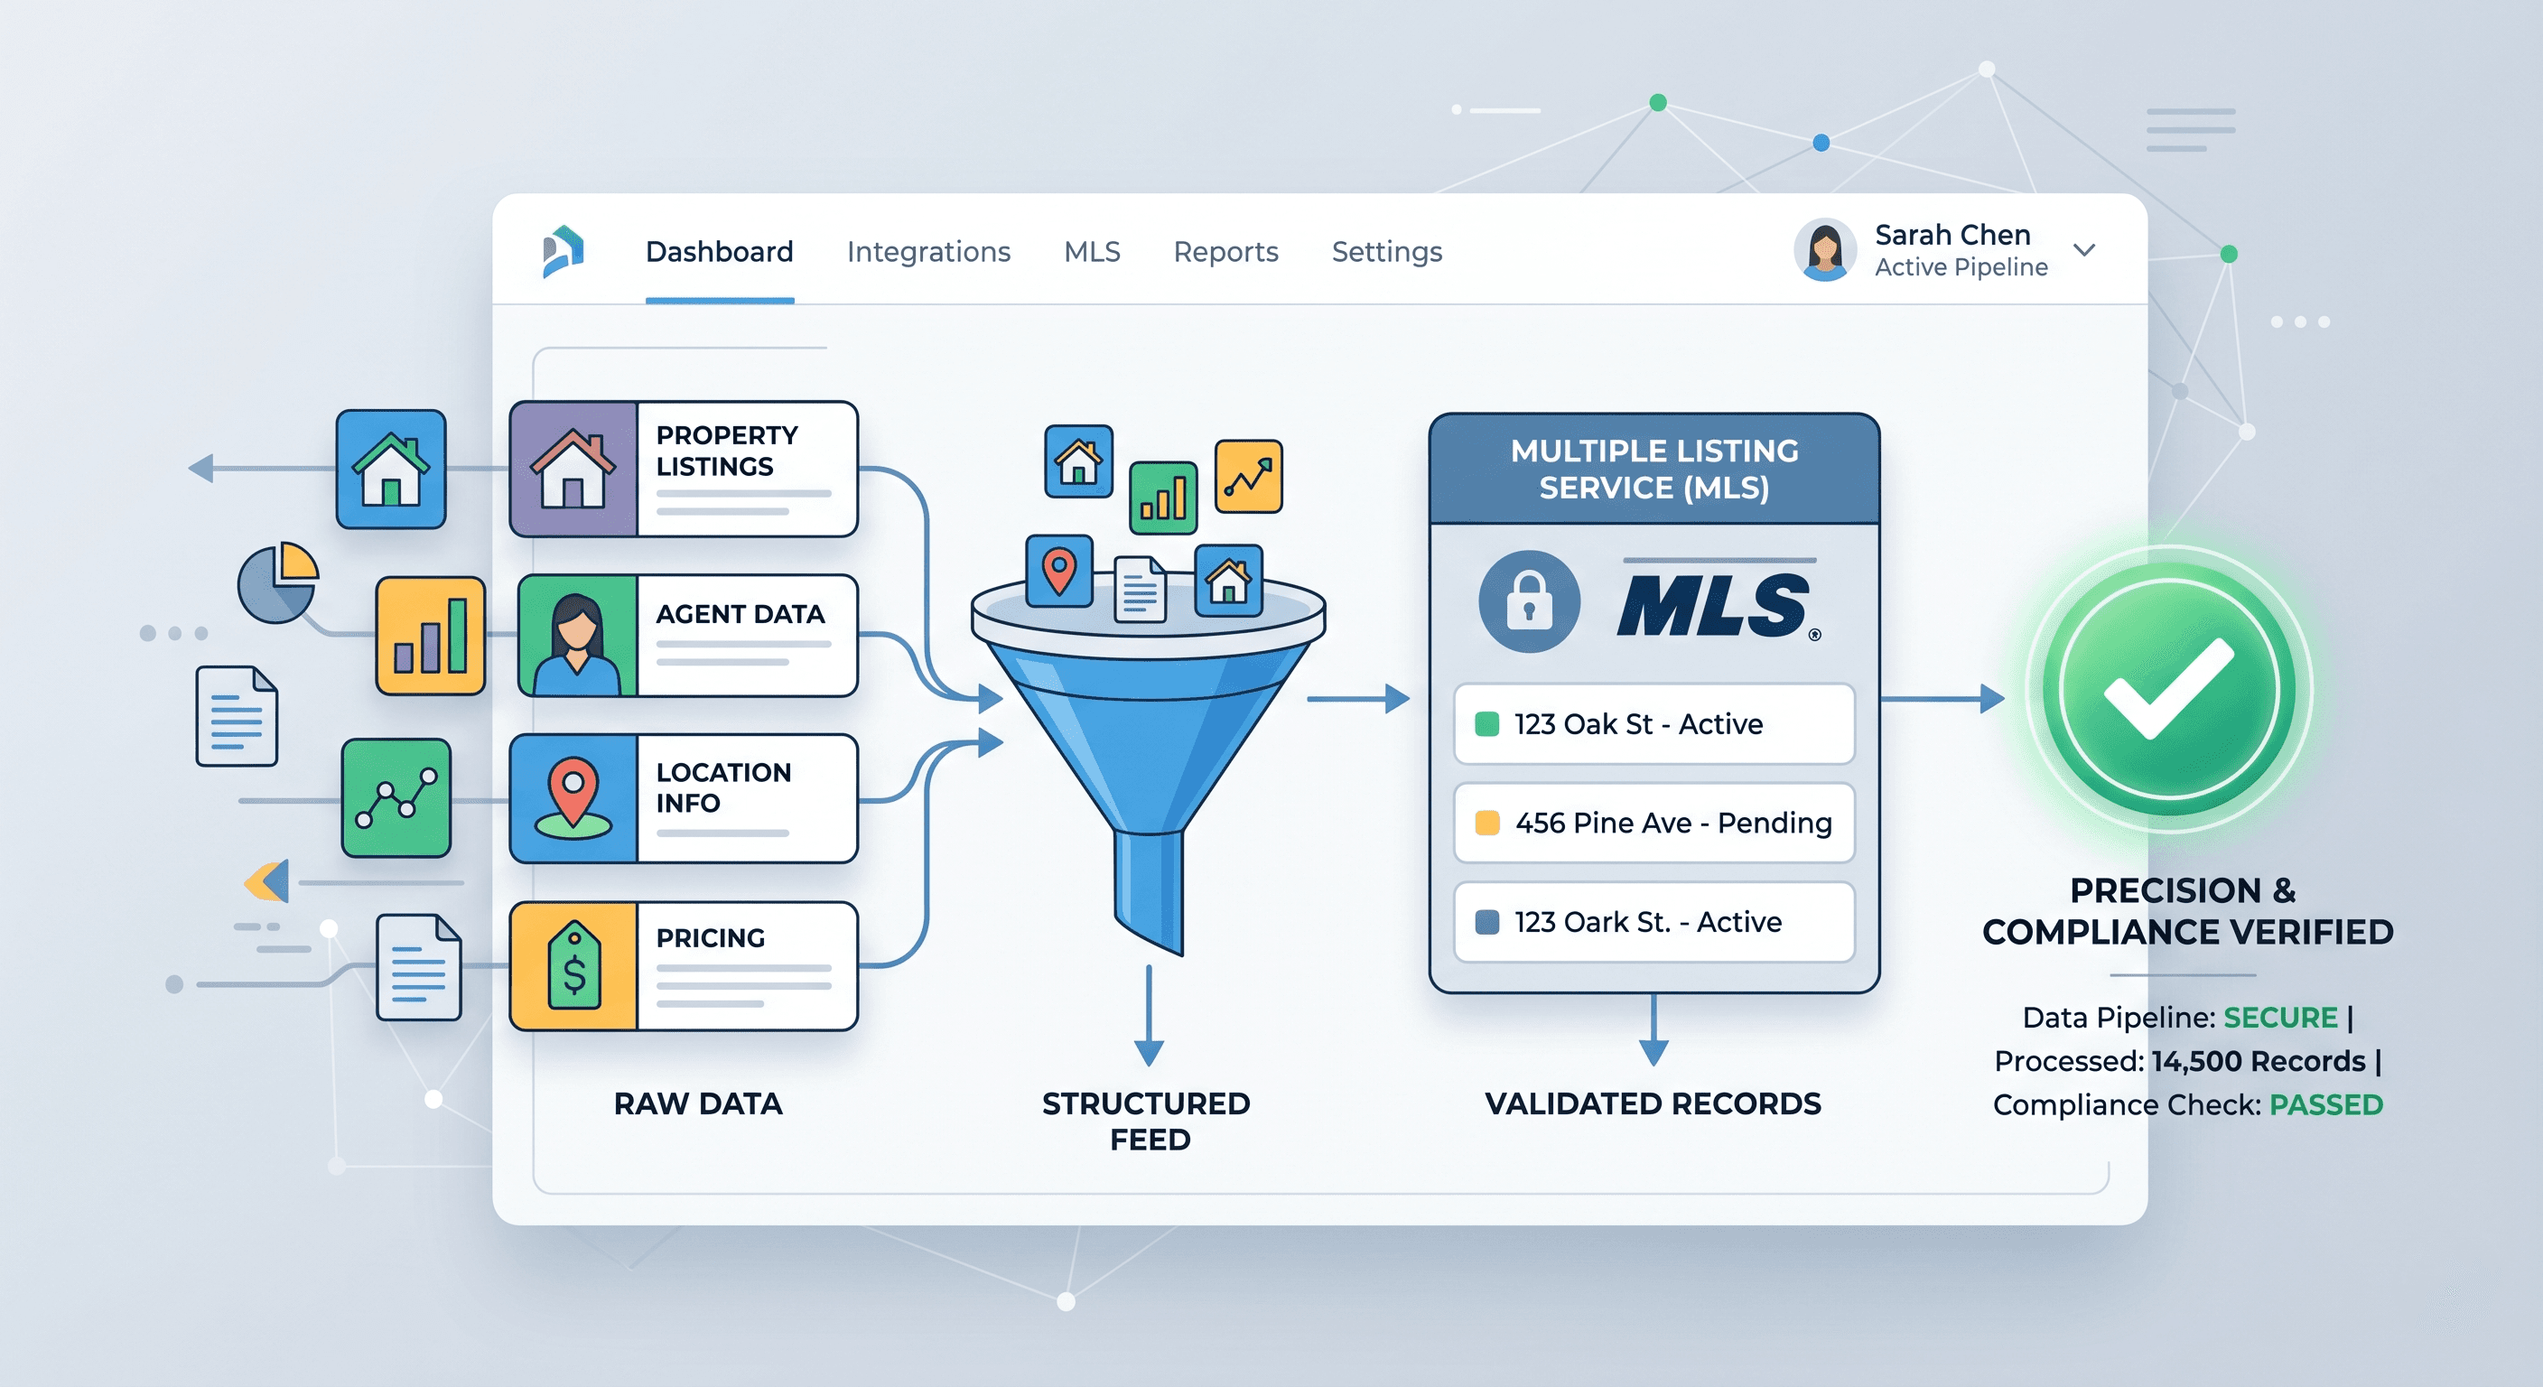
Task: Click the small blue house tile above the funnel
Action: point(1079,461)
